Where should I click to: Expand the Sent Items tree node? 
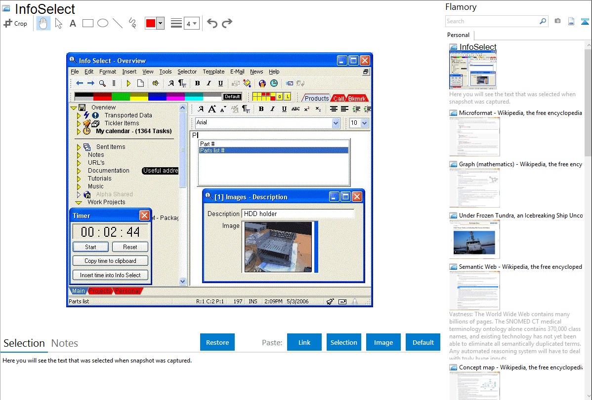point(79,147)
